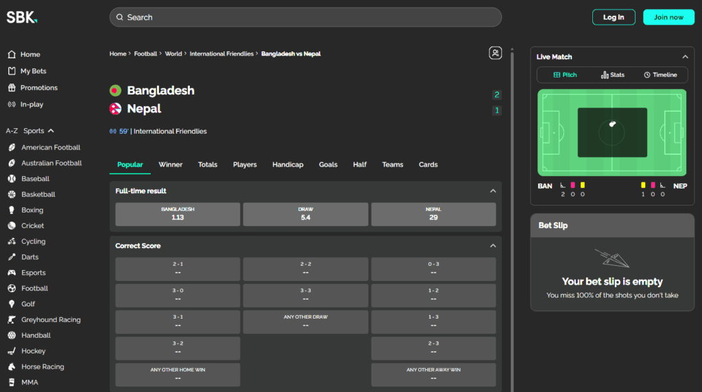Open the Teams tab

[x=393, y=164]
